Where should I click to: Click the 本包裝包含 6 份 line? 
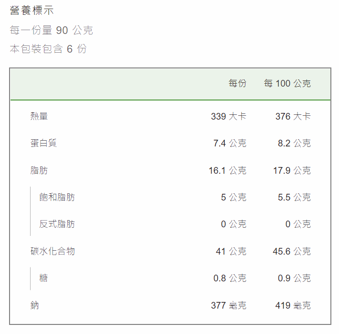tap(48, 49)
